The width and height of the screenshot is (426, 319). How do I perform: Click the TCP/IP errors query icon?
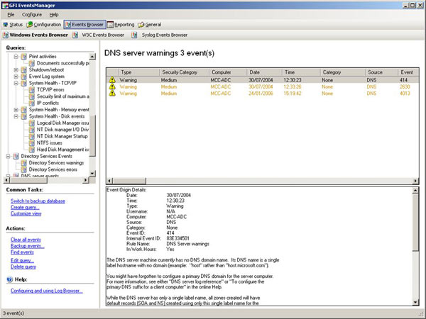tap(32, 90)
